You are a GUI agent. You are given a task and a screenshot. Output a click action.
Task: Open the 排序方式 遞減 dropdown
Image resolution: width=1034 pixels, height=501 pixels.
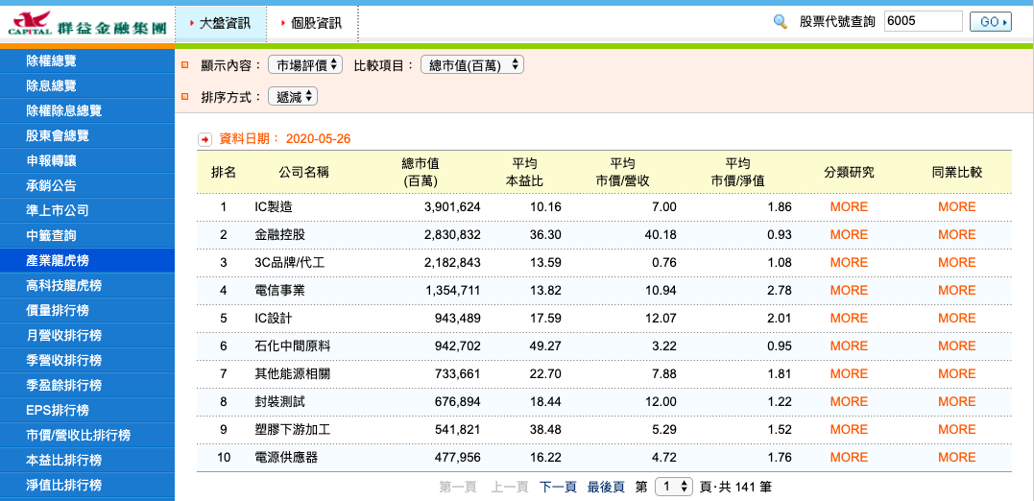pos(293,97)
